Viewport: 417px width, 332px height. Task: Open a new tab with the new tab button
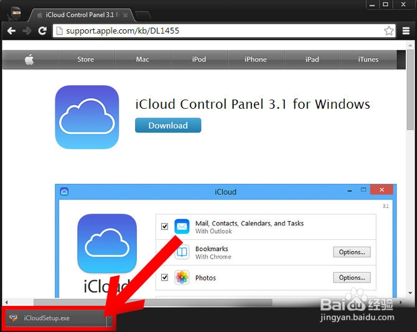click(x=143, y=15)
